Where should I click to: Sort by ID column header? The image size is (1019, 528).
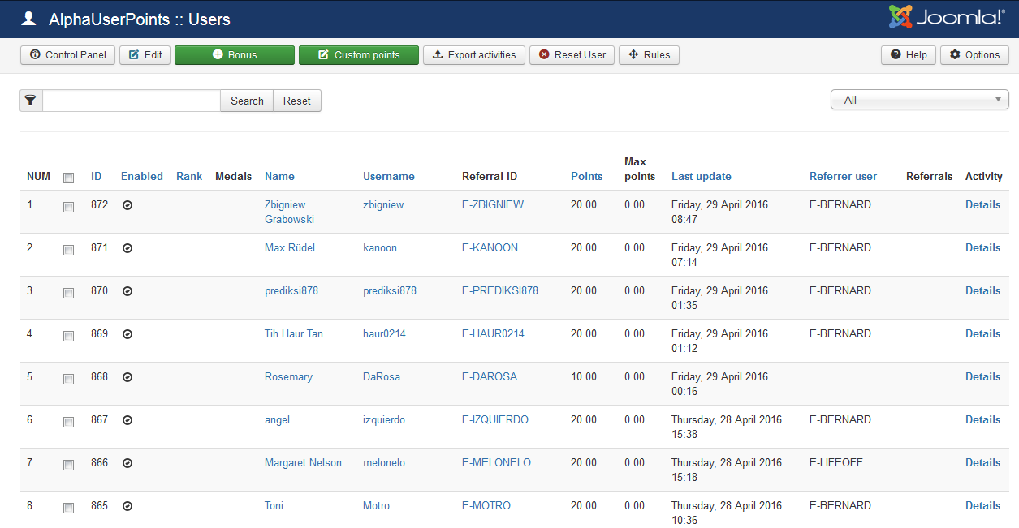(97, 176)
